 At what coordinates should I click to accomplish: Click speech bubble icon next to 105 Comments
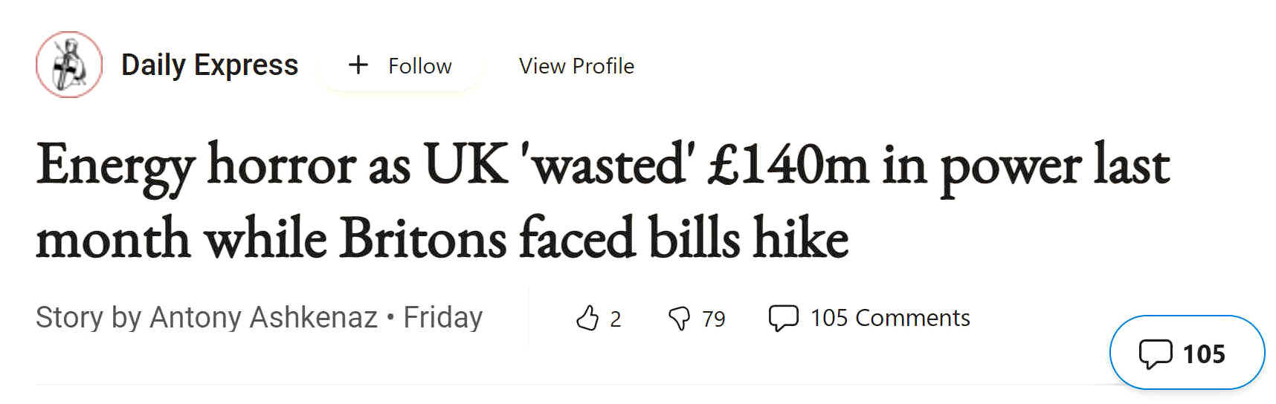(783, 318)
